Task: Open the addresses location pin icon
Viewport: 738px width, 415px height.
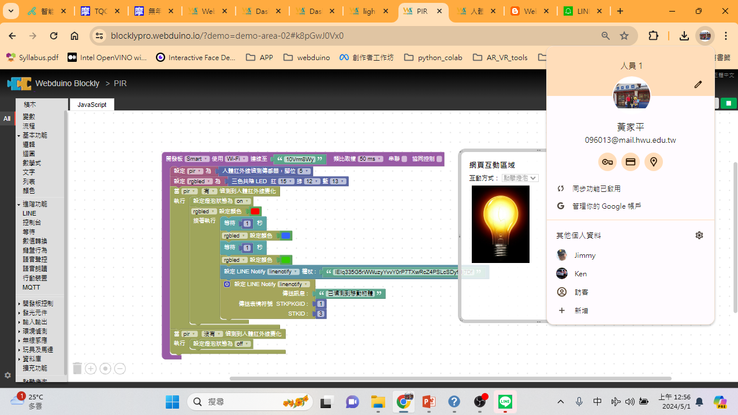Action: click(x=654, y=162)
